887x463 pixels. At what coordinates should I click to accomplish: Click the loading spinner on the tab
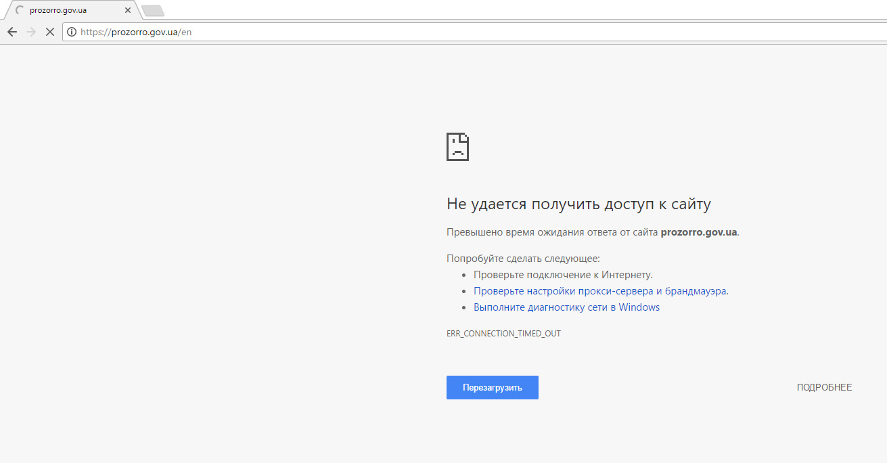click(x=20, y=11)
